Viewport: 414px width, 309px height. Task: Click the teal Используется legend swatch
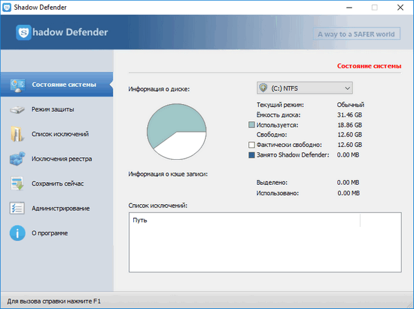[251, 125]
